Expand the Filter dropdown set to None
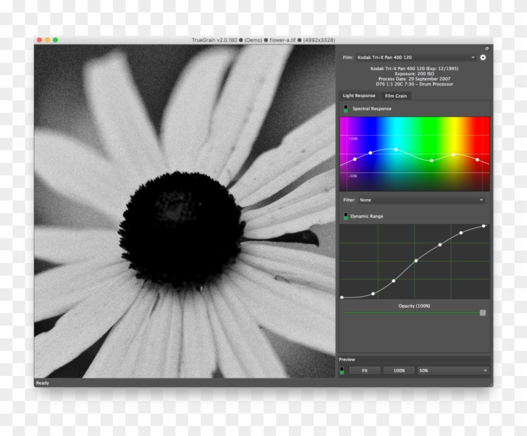The width and height of the screenshot is (527, 436). 422,200
